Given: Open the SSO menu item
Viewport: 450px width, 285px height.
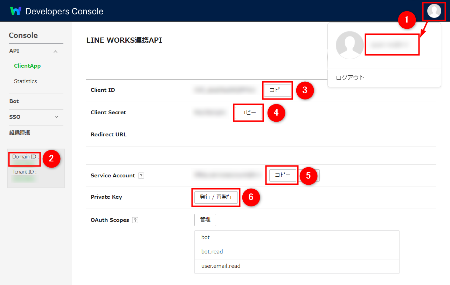Looking at the screenshot, I should point(15,117).
